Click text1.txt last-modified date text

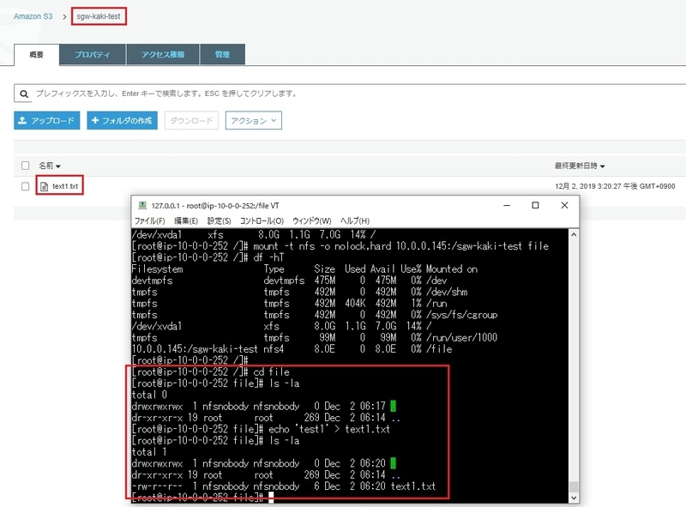(x=615, y=186)
